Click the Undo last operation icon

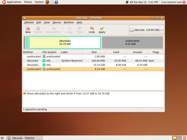click(x=92, y=30)
